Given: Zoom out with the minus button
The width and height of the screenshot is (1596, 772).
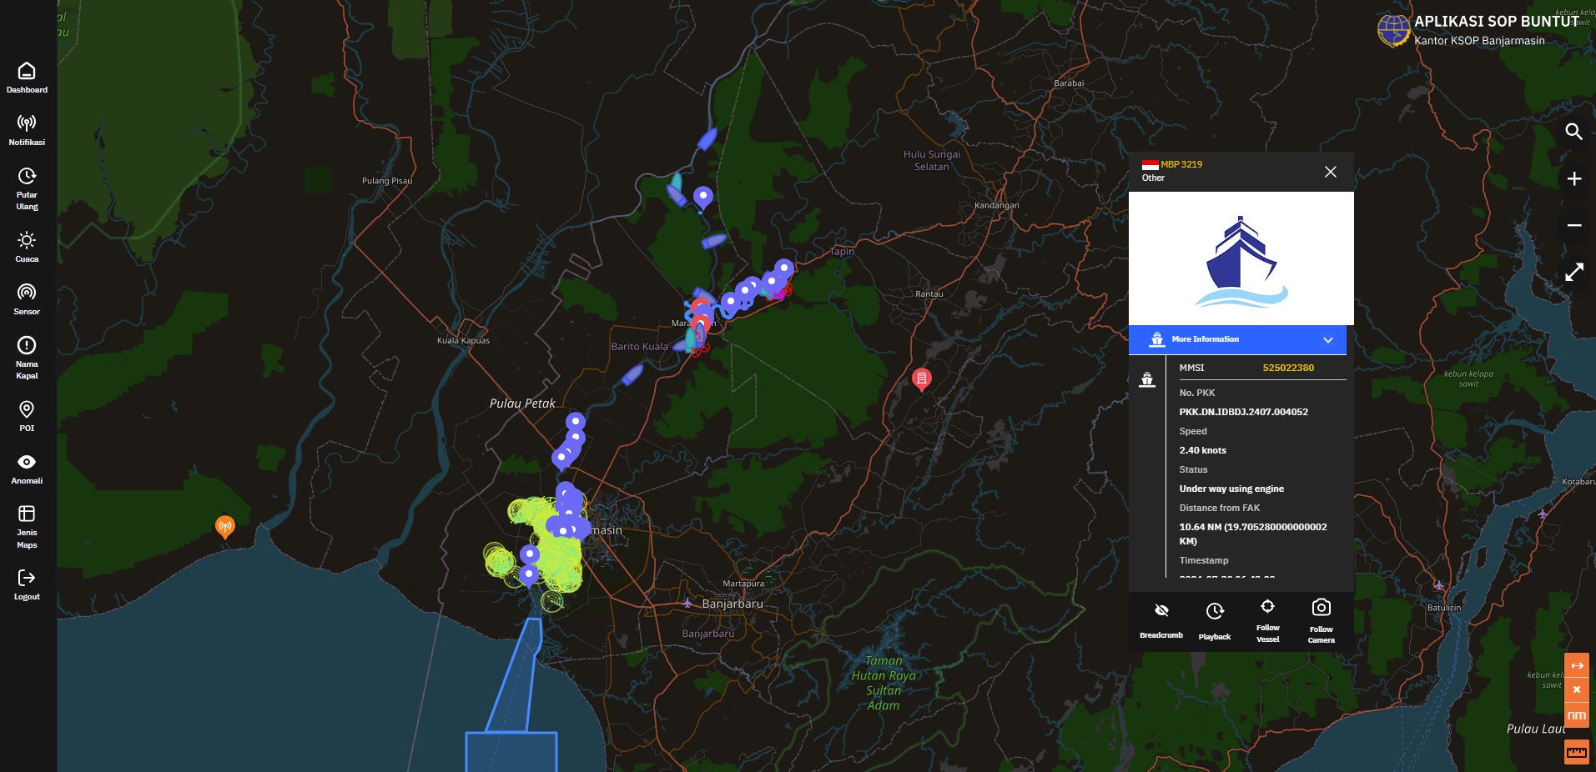Looking at the screenshot, I should [1573, 225].
